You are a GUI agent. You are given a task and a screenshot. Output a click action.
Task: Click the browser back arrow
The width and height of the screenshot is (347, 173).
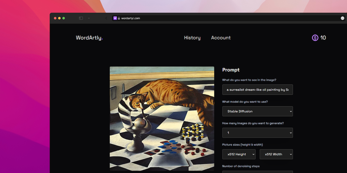pos(106,18)
